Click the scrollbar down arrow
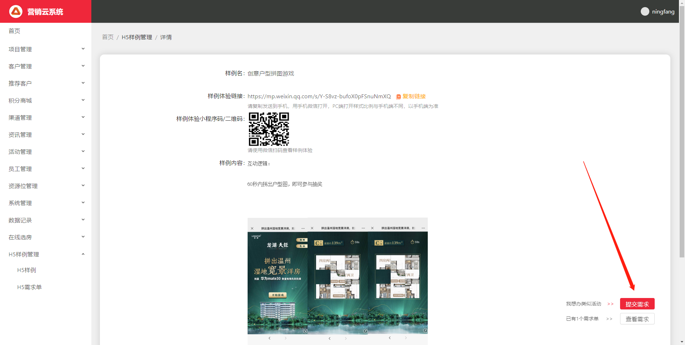Viewport: 685px width, 345px height. coord(682,342)
